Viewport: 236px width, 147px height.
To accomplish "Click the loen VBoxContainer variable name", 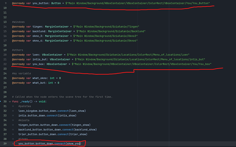I will pos(36,54).
